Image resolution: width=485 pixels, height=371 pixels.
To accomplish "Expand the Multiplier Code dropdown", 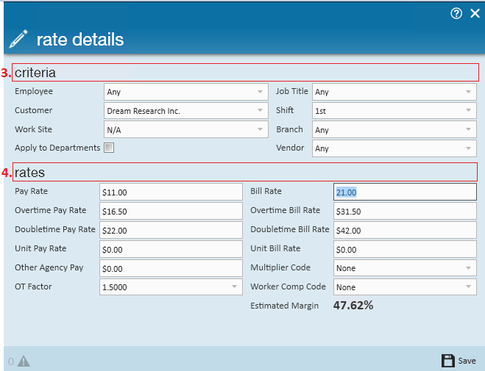I will [x=405, y=268].
